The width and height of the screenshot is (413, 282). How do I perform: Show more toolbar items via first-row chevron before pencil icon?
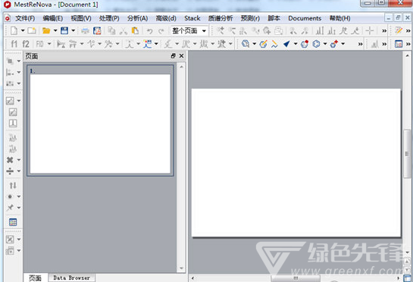tap(384, 31)
